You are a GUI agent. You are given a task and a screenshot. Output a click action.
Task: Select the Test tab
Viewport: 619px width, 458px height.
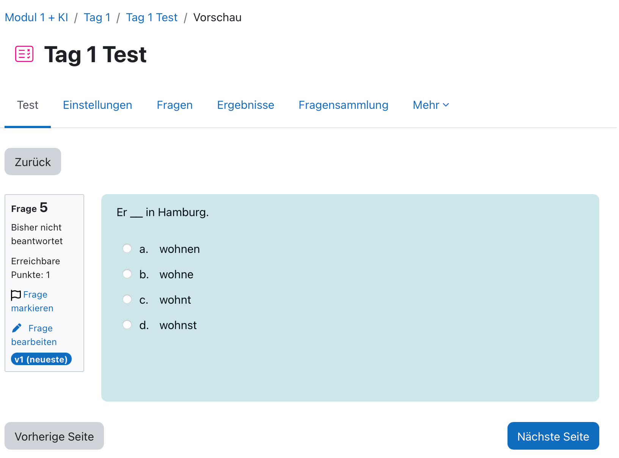27,105
